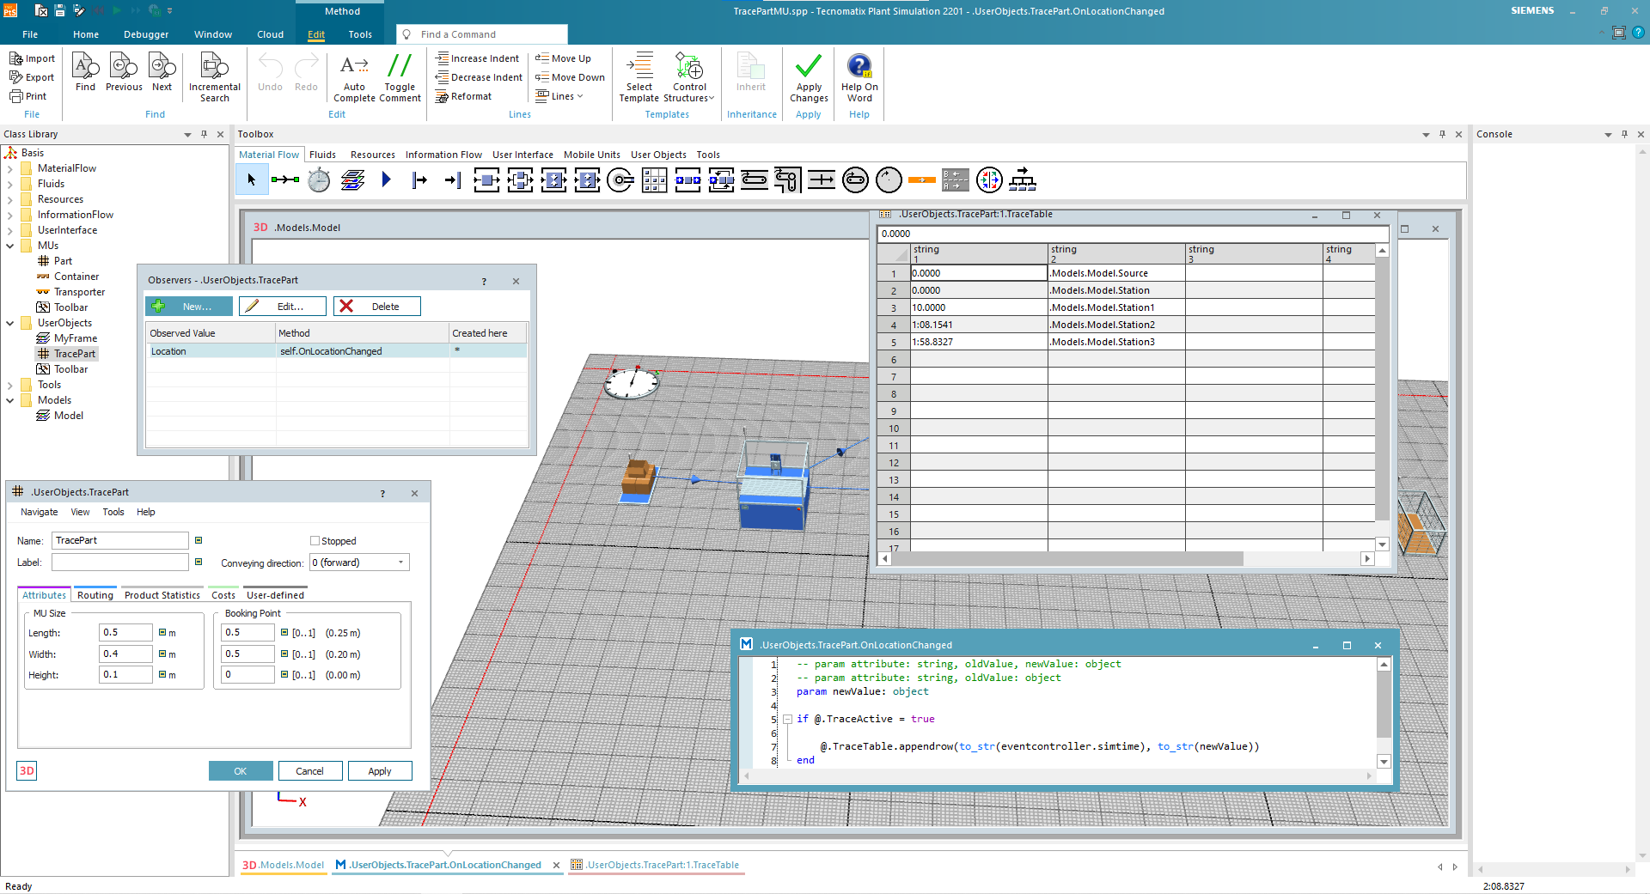
Task: Click OK in the TracePart dialog
Action: [x=241, y=771]
